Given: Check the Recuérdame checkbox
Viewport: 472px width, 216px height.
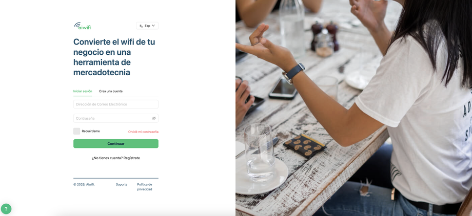Looking at the screenshot, I should pyautogui.click(x=76, y=131).
